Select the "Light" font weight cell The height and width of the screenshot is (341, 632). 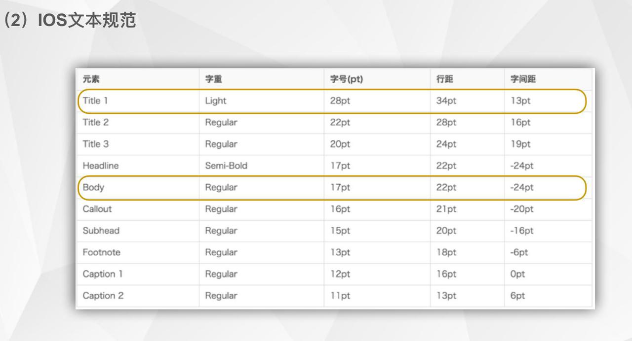point(216,101)
